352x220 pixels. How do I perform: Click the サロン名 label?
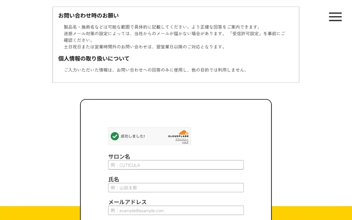click(x=119, y=157)
